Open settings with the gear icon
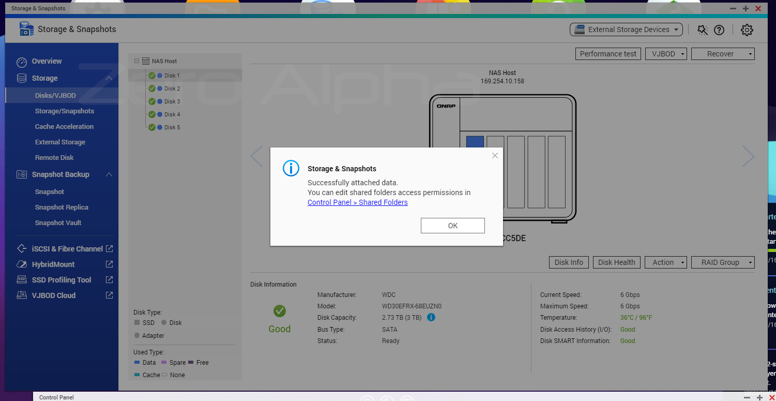 coord(747,29)
